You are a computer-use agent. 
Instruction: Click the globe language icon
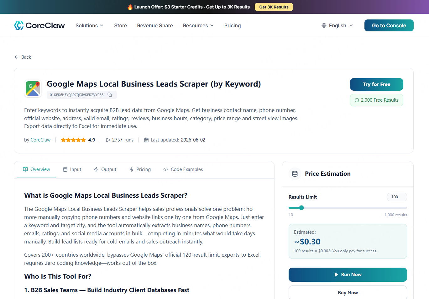pyautogui.click(x=324, y=25)
